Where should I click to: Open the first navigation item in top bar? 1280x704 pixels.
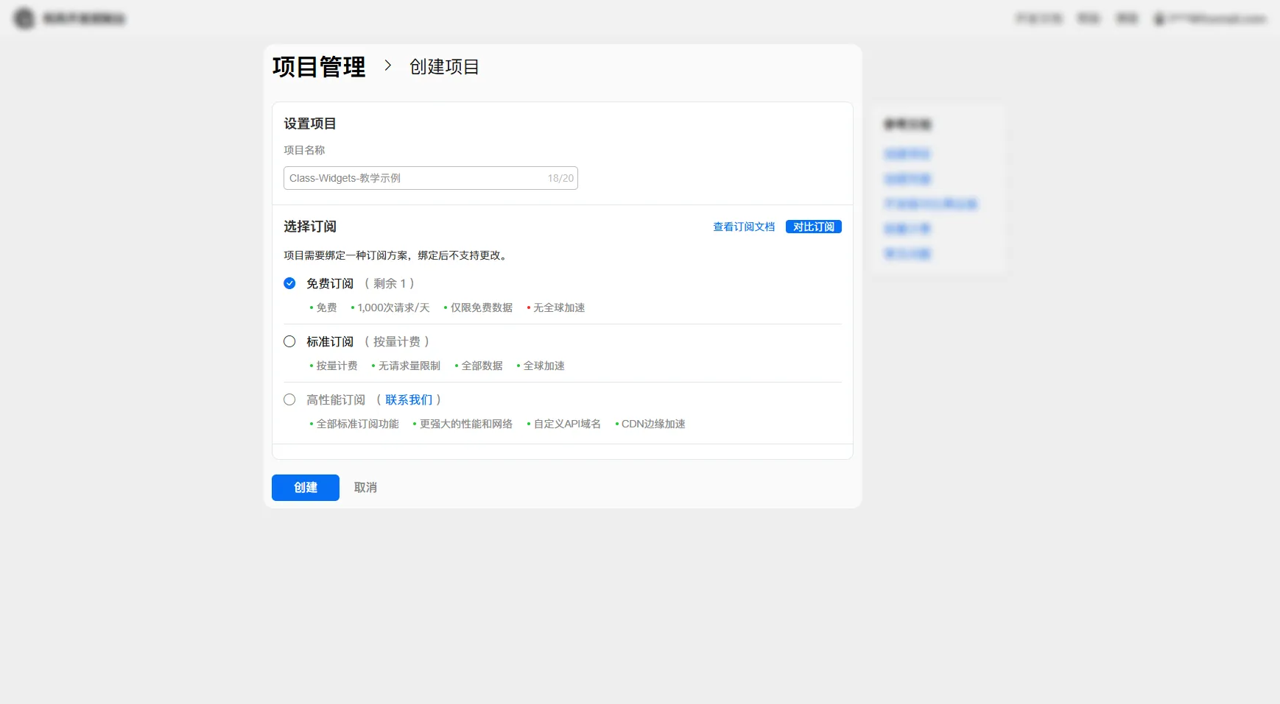tap(1039, 18)
